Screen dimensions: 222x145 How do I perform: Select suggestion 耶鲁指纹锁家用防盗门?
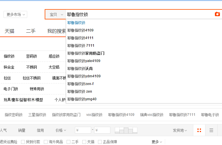144,53
